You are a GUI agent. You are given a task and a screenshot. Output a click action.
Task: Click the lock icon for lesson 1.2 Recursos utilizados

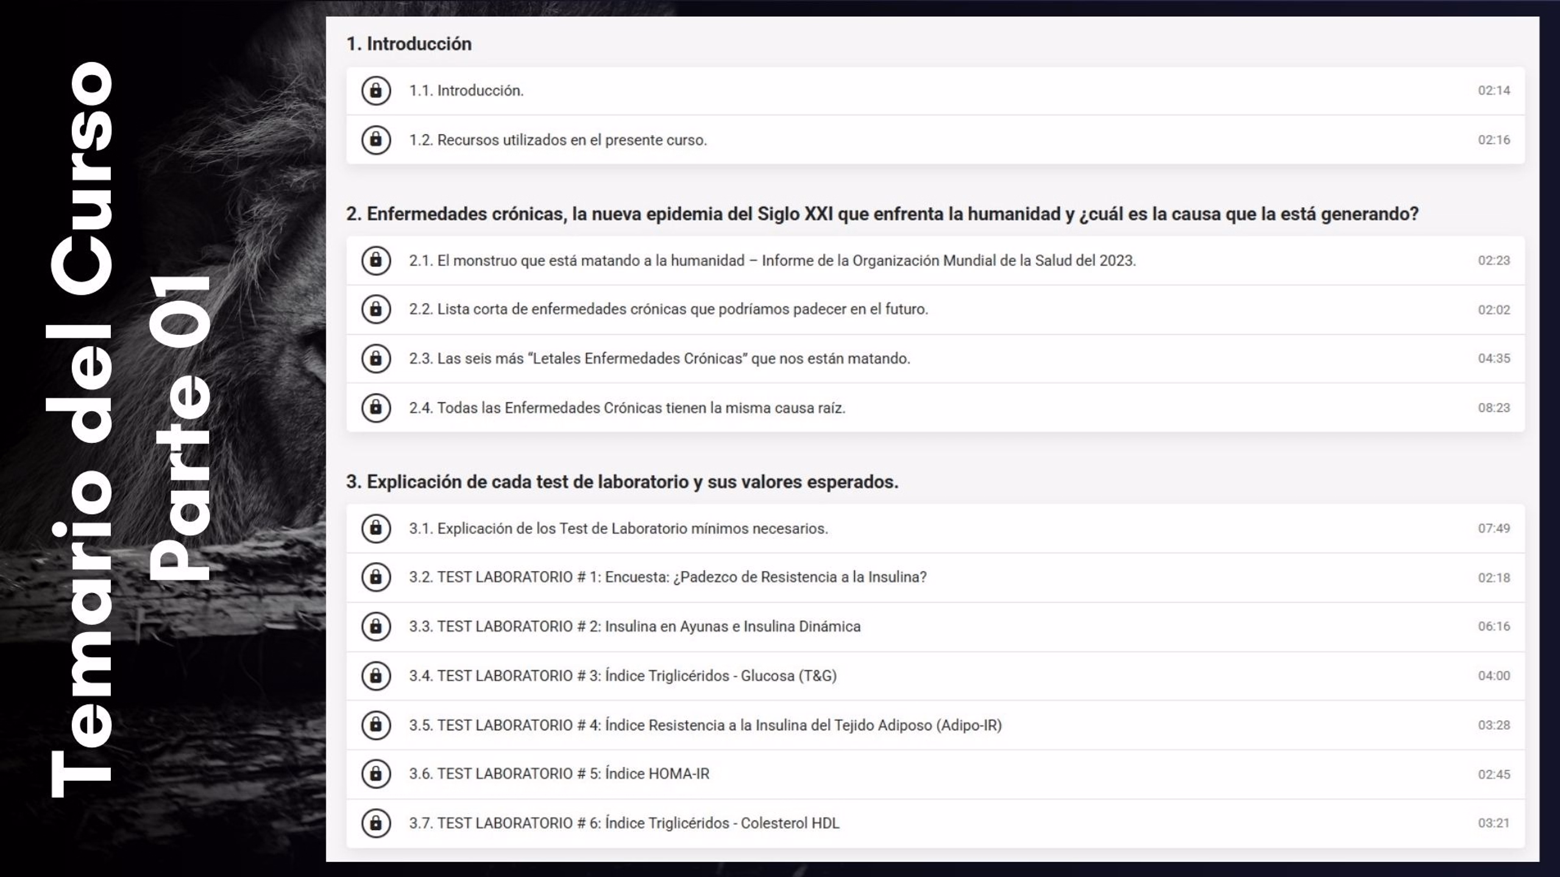(x=376, y=139)
